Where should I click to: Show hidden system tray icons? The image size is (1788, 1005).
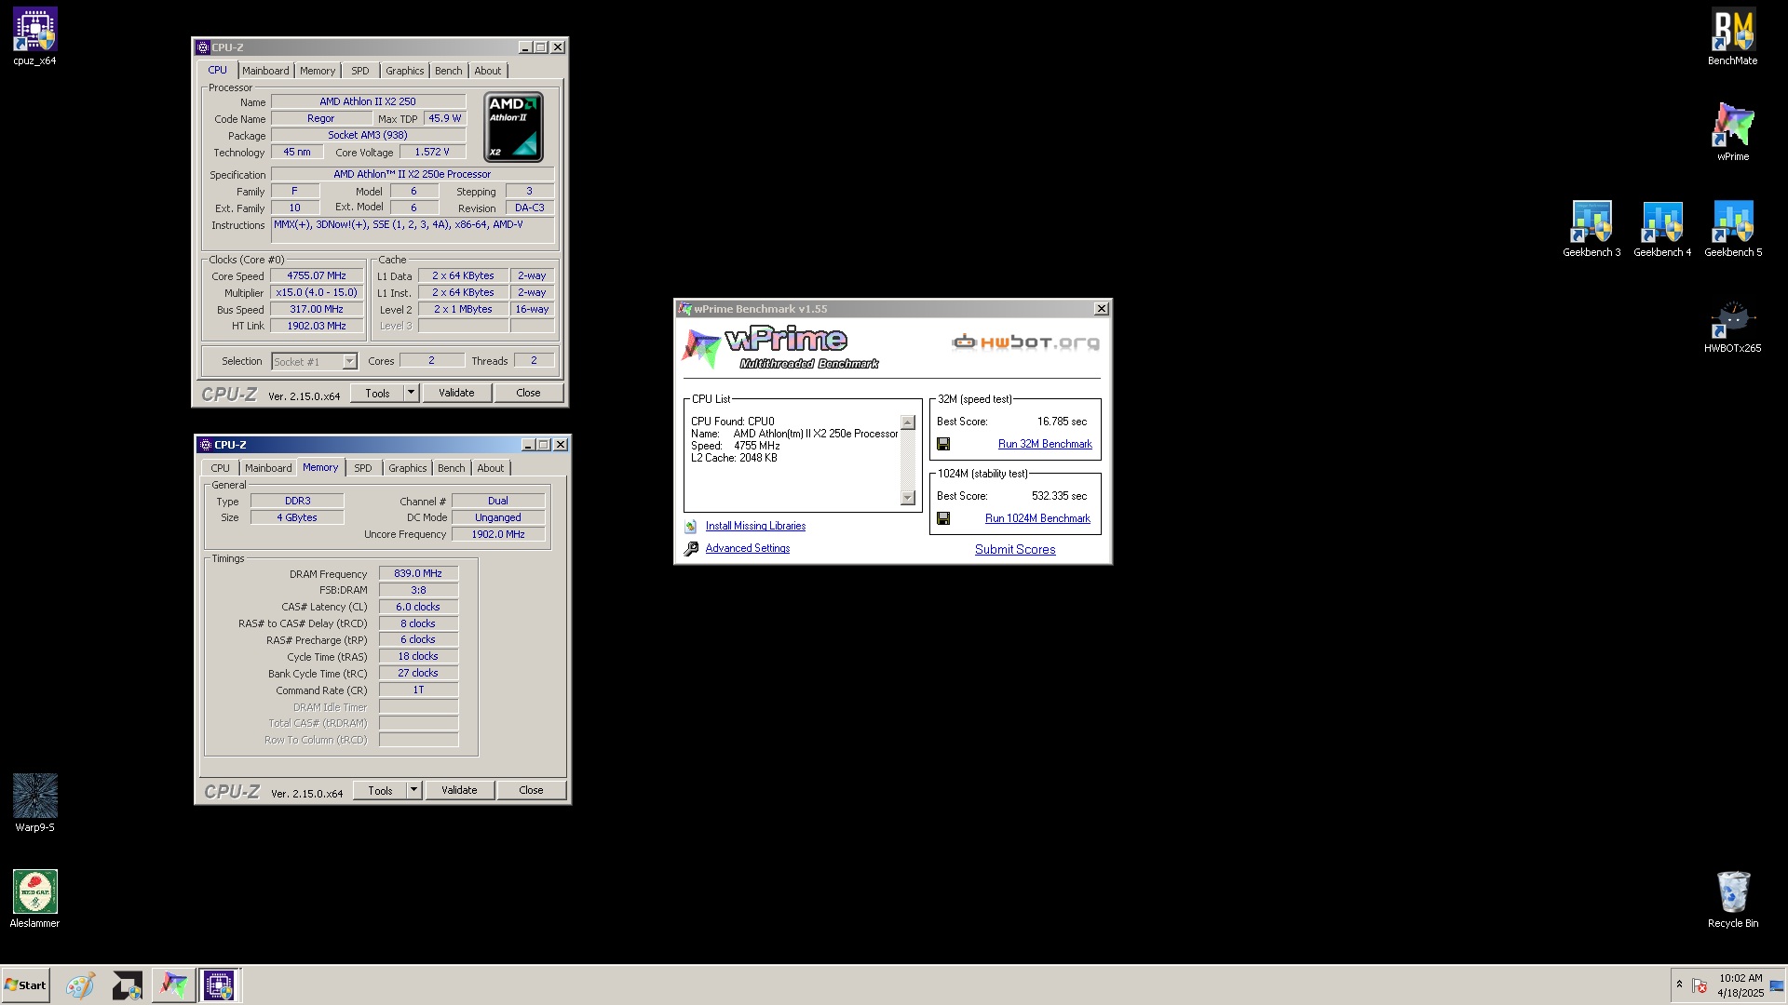coord(1679,985)
